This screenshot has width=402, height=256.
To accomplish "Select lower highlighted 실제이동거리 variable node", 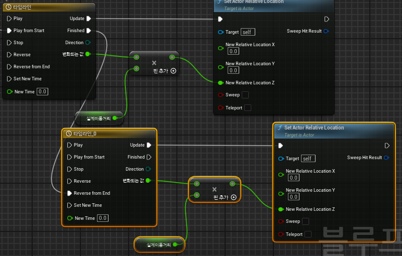I will pos(159,245).
